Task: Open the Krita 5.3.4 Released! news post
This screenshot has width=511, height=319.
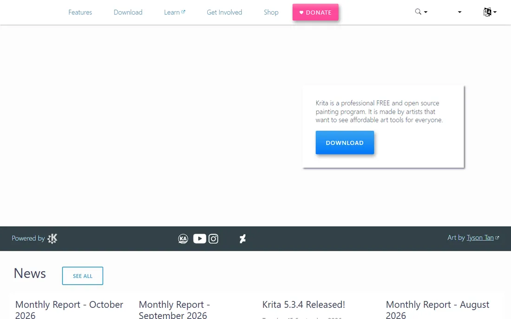Action: coord(304,305)
